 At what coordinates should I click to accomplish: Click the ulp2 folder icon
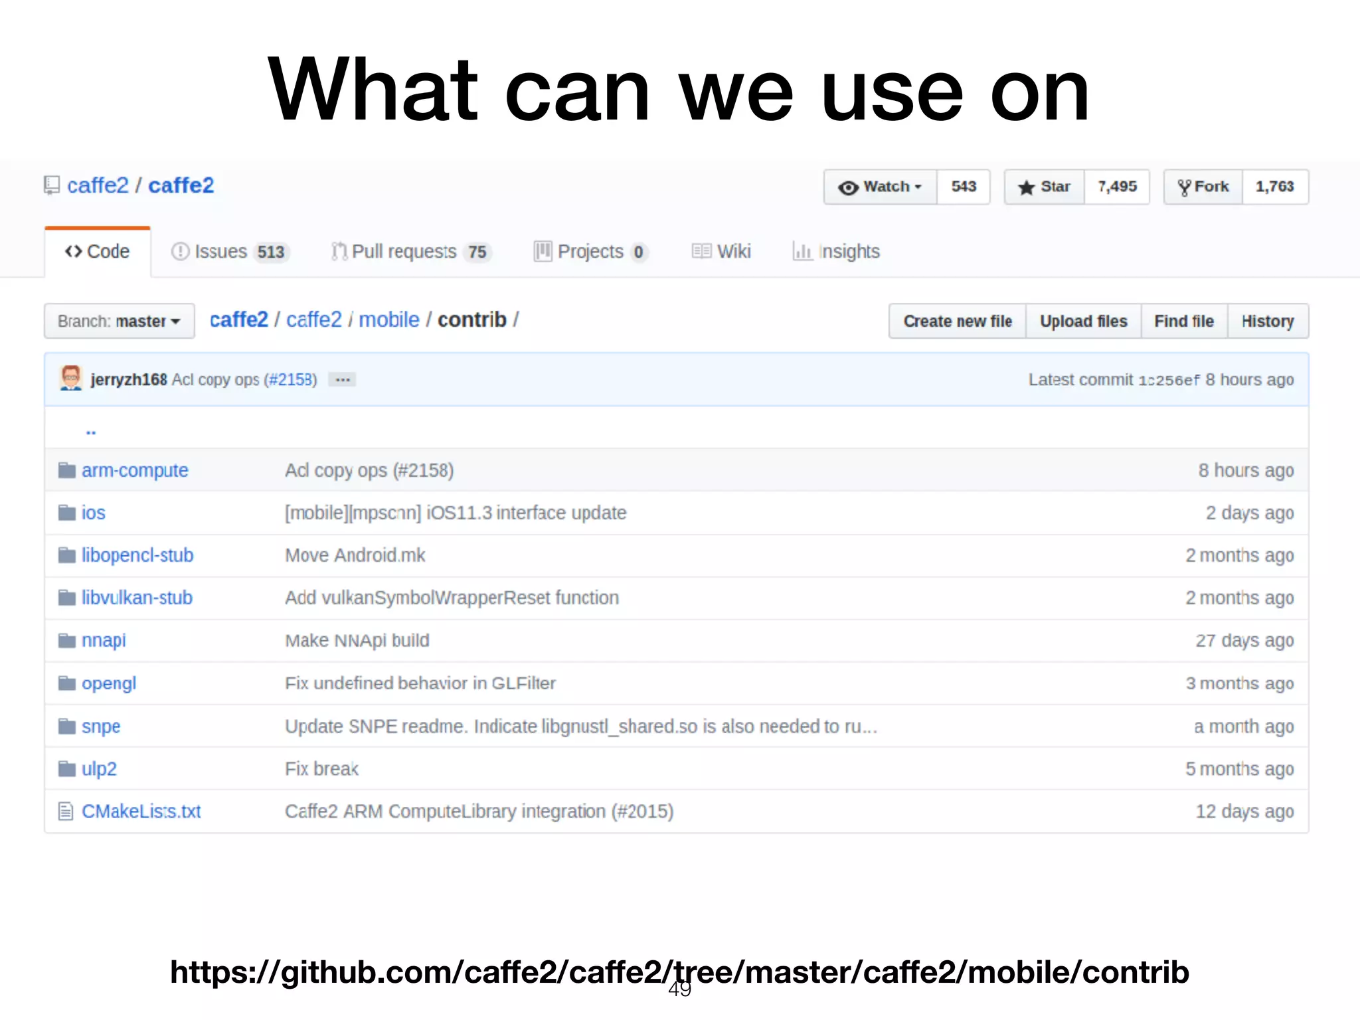click(66, 768)
